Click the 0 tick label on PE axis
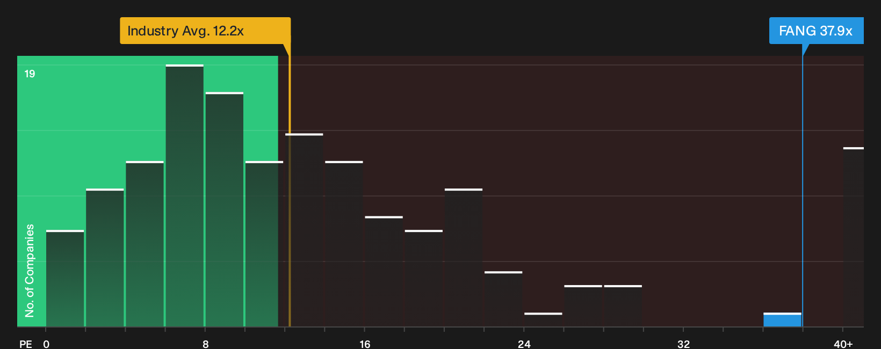881x349 pixels. point(46,344)
